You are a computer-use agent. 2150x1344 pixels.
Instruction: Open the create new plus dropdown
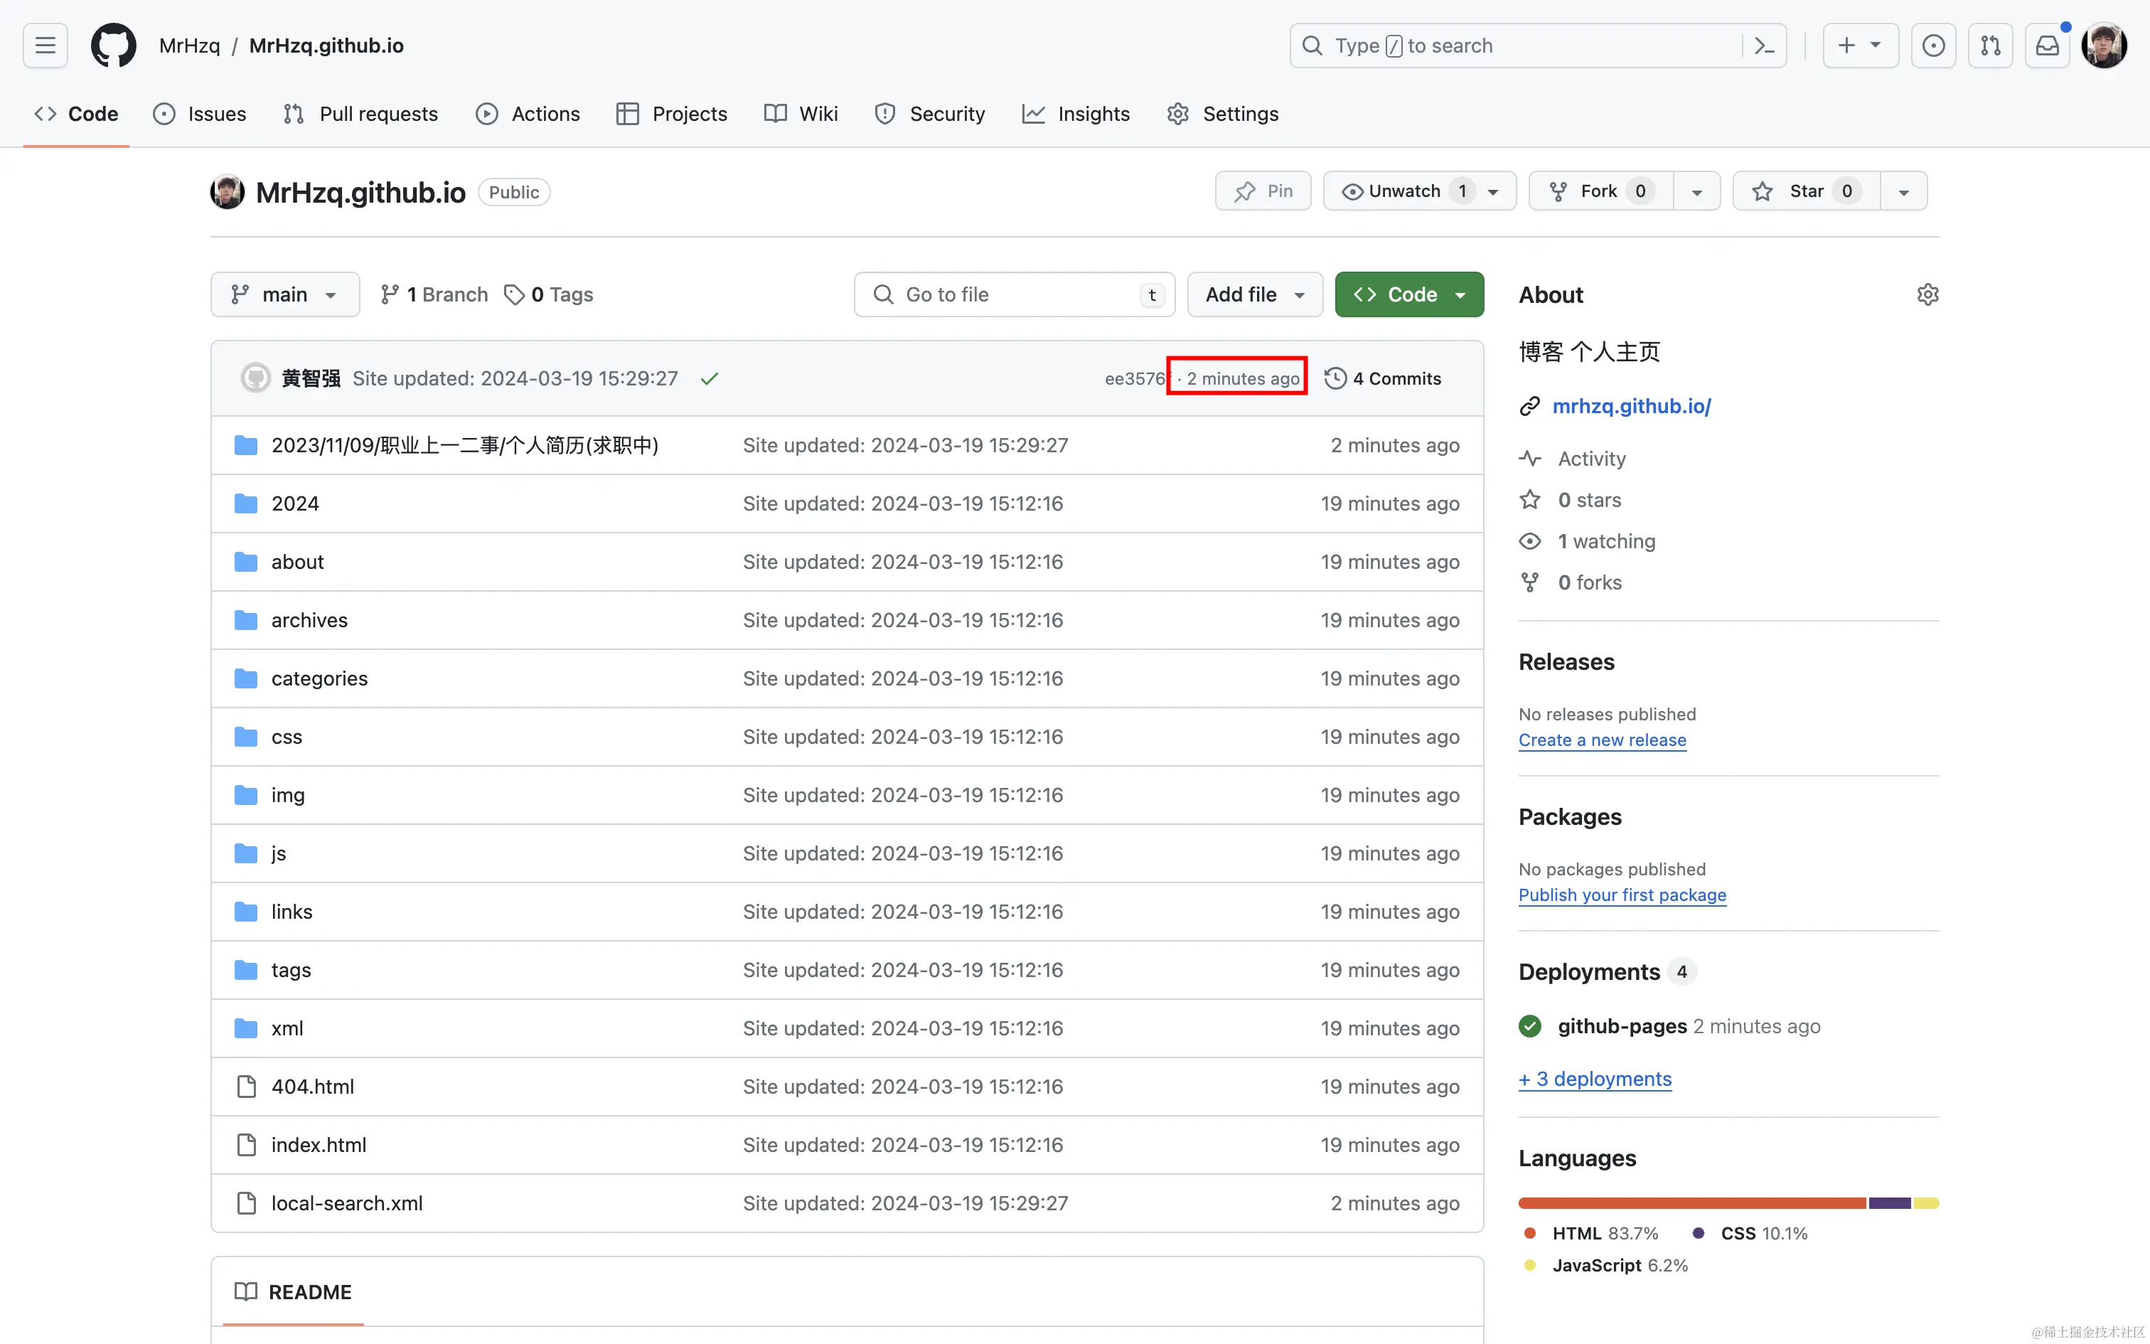pyautogui.click(x=1861, y=46)
